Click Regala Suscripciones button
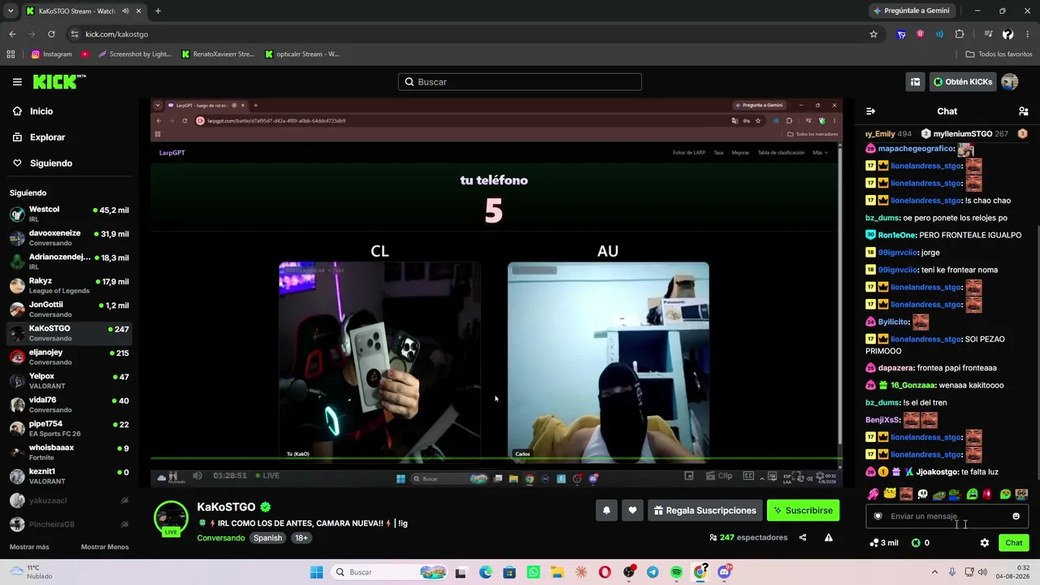This screenshot has height=585, width=1040. (704, 510)
